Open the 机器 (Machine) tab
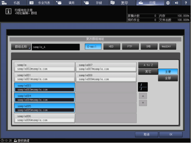Image resolution: width=191 pixels, height=143 pixels. pos(13,3)
